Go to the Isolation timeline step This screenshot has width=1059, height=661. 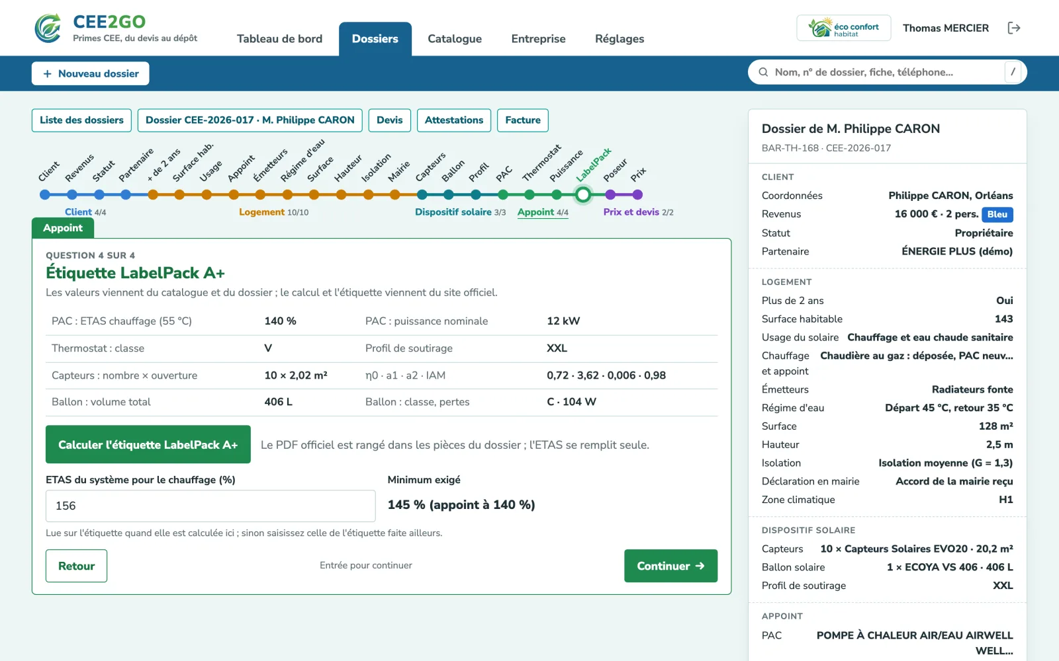click(368, 194)
